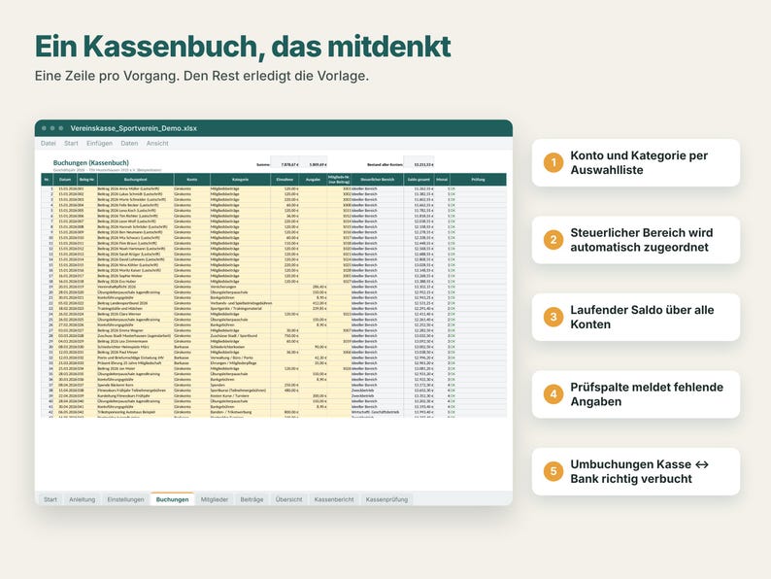Click the Prüfung column header
Screen dimensions: 771x579
click(478, 180)
